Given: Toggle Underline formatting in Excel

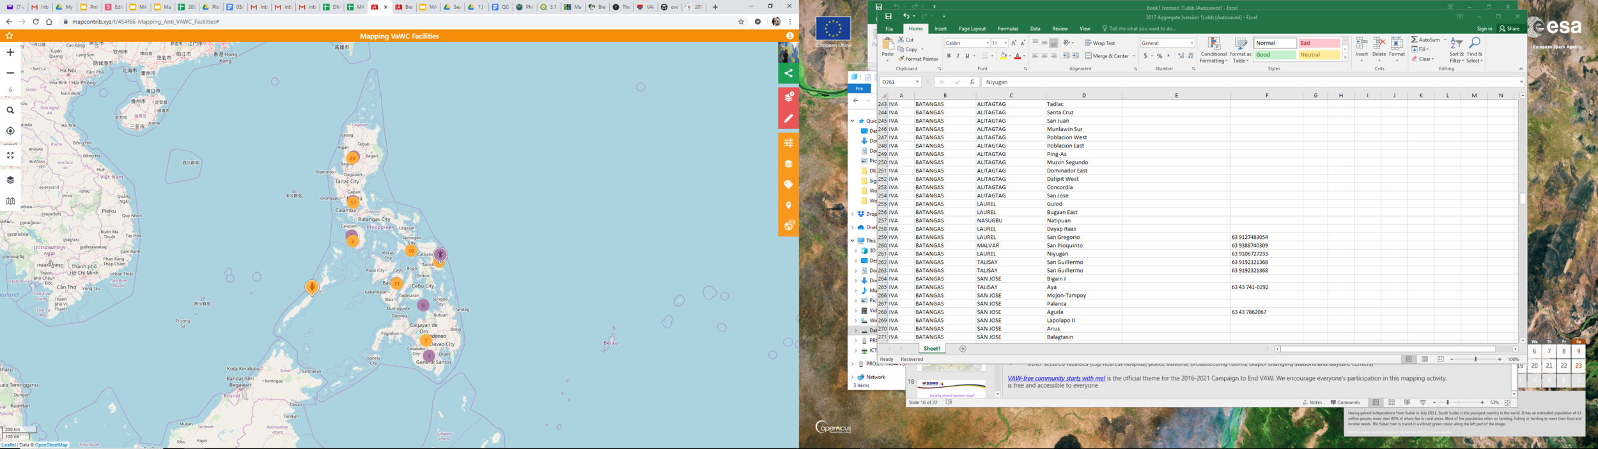Looking at the screenshot, I should click(x=966, y=56).
